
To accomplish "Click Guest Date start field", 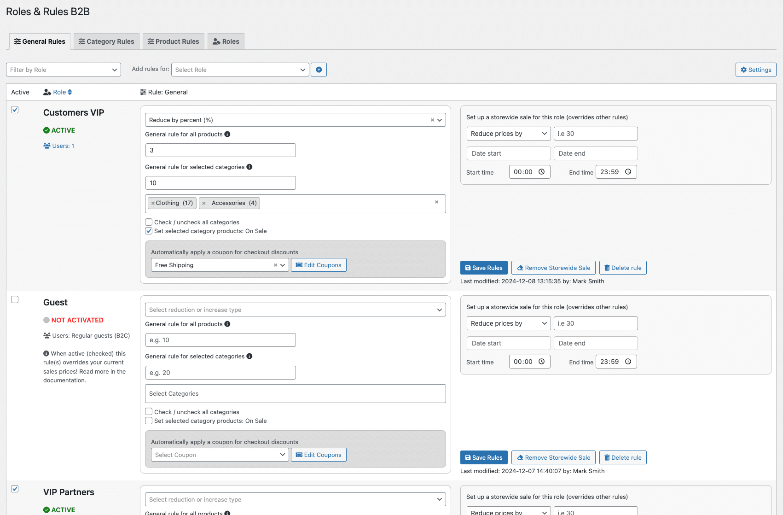I will coord(508,343).
